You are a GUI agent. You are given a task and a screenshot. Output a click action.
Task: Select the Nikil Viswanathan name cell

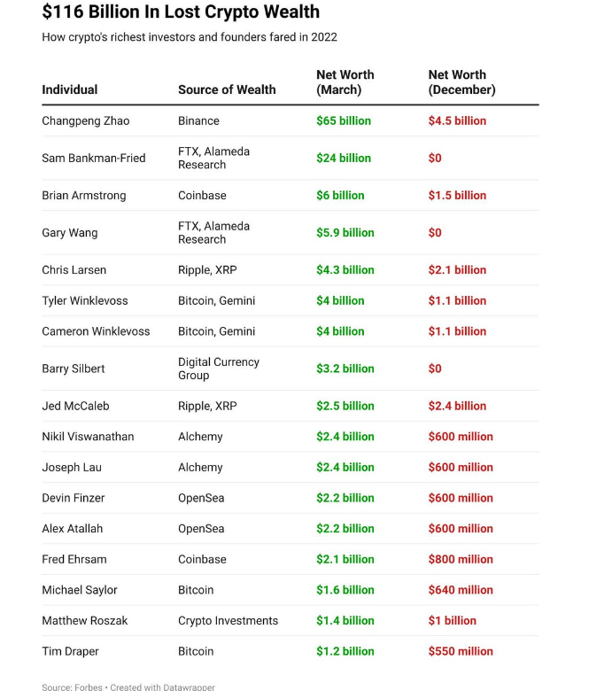click(88, 437)
